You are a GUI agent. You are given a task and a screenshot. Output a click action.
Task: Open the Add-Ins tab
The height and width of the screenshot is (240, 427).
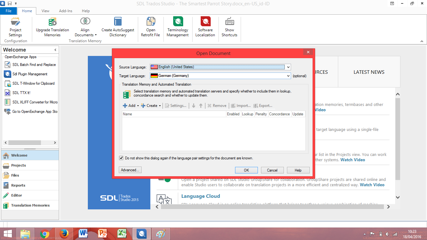tap(66, 11)
